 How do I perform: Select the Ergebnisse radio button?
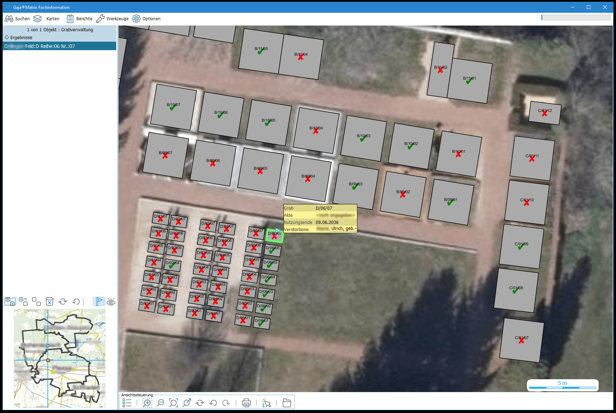tap(7, 37)
